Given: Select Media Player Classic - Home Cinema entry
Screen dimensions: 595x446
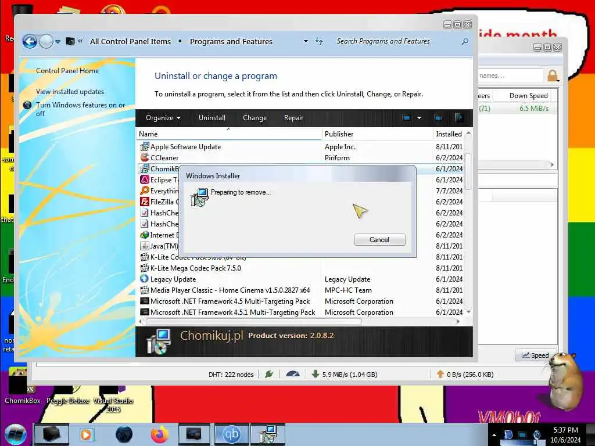Looking at the screenshot, I should point(300,290).
